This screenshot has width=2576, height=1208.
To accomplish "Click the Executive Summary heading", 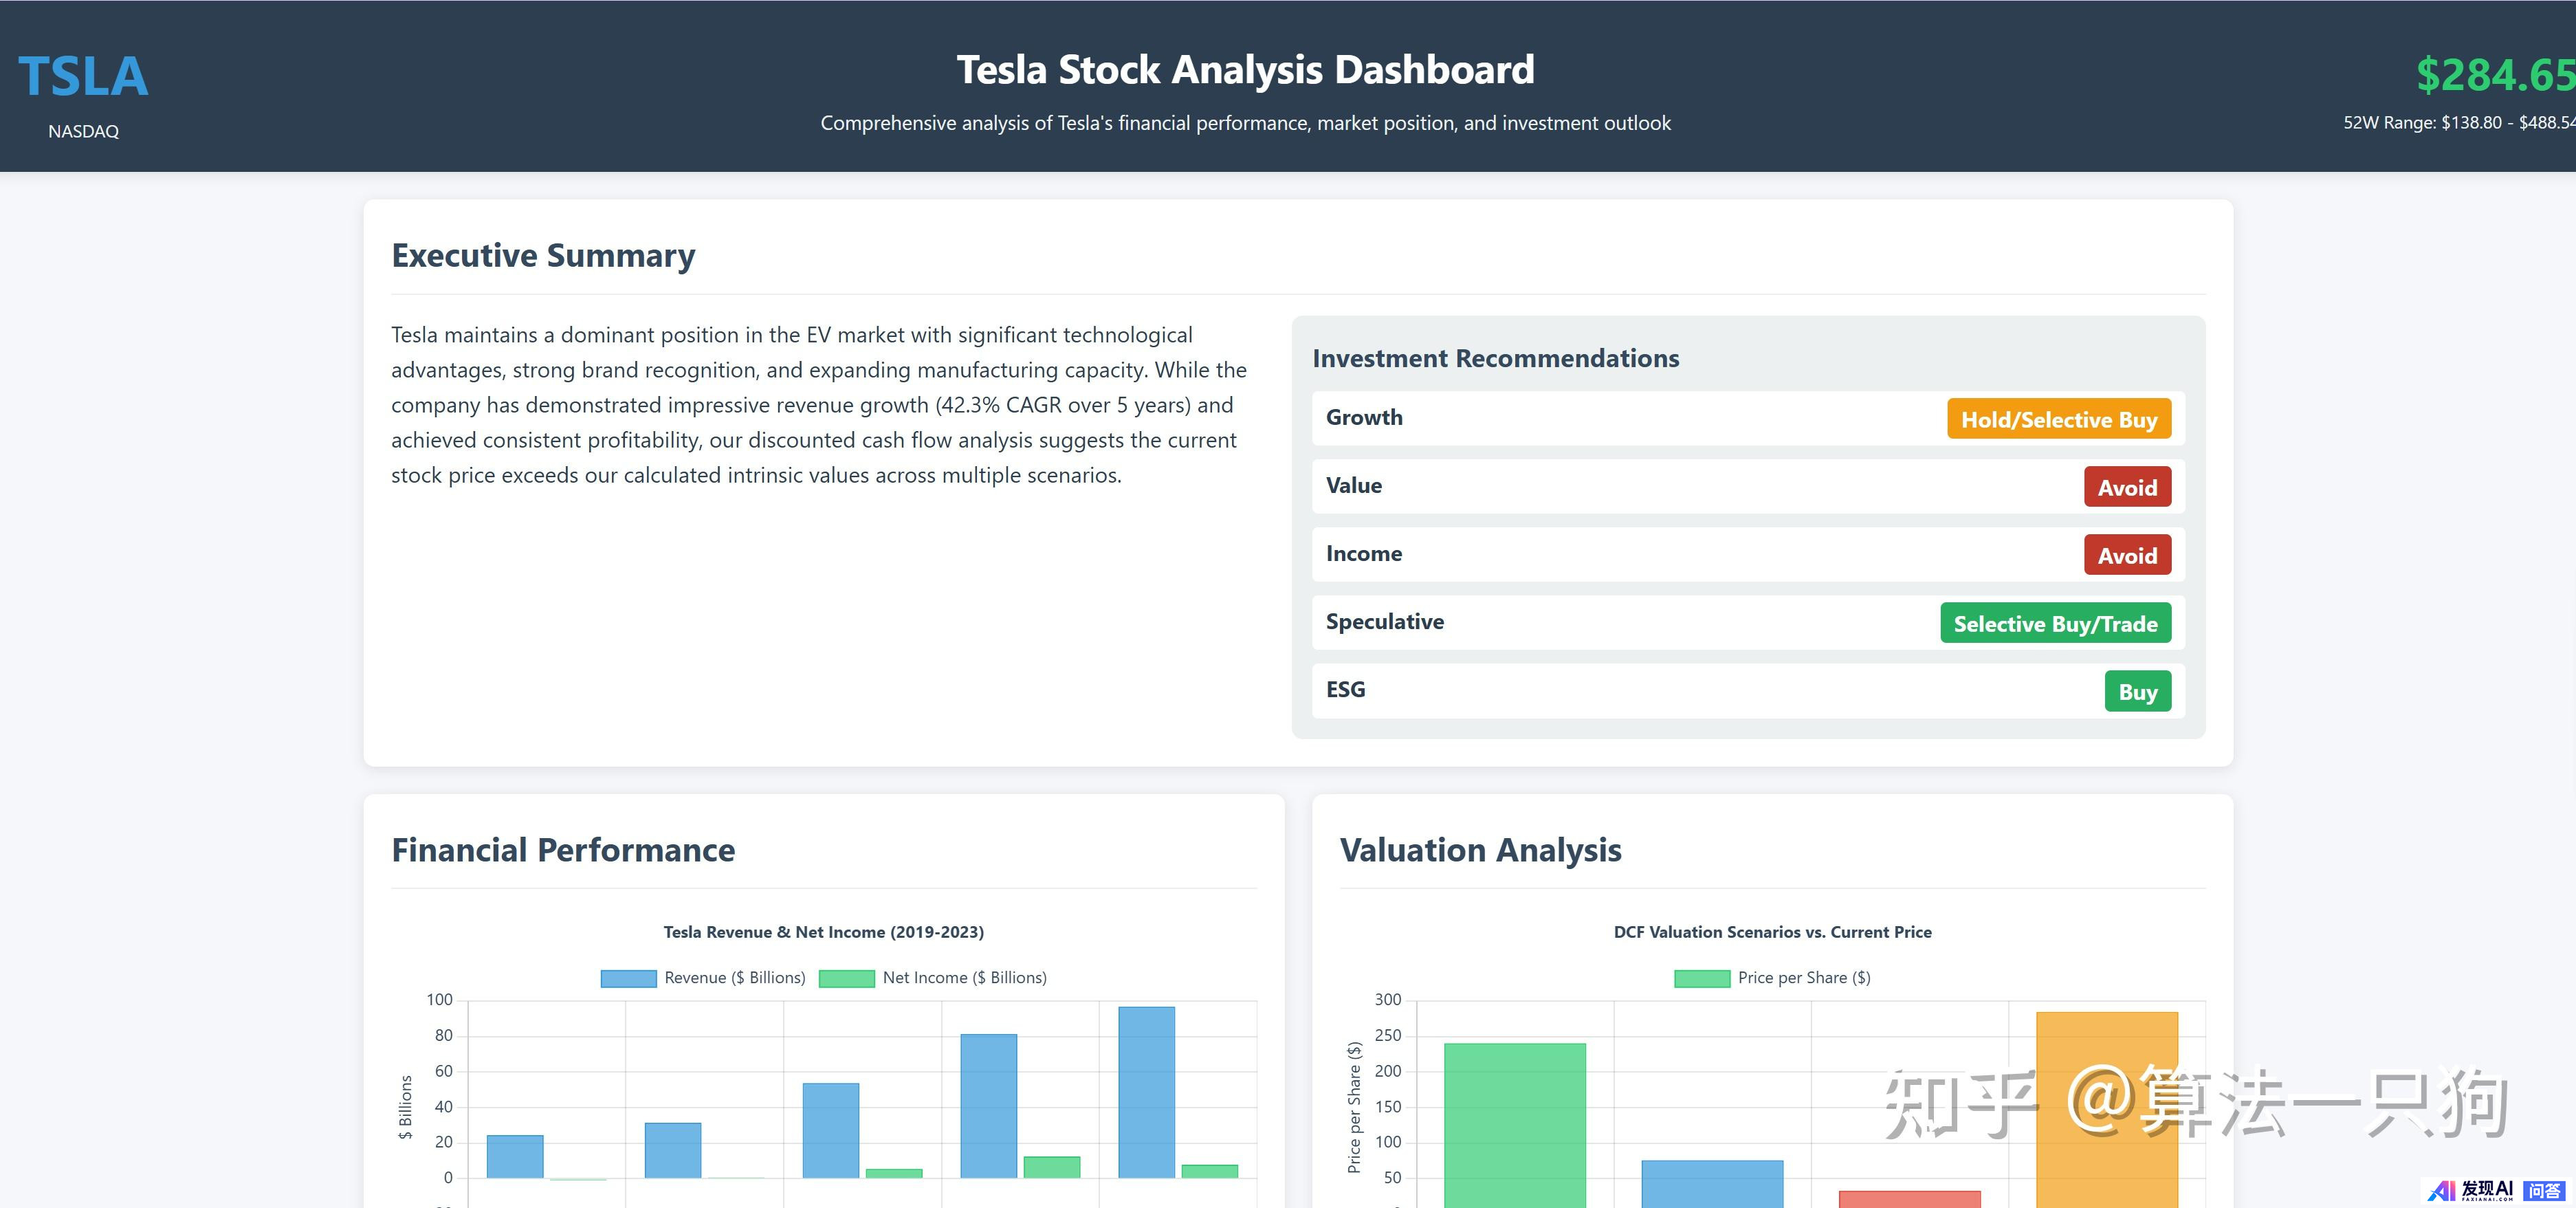I will pyautogui.click(x=543, y=255).
